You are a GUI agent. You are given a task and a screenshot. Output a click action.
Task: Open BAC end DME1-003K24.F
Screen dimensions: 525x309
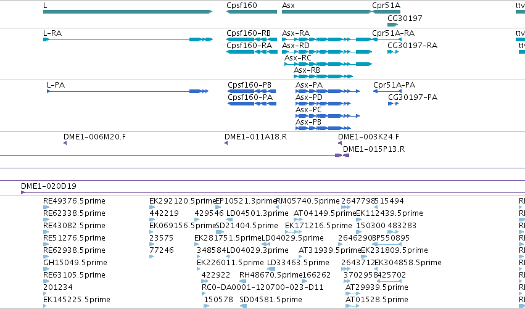tap(340, 143)
